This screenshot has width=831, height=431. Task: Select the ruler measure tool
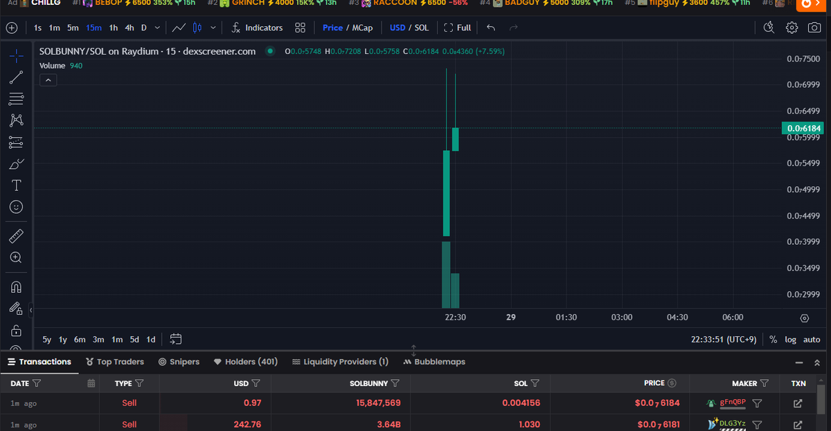[x=16, y=237]
